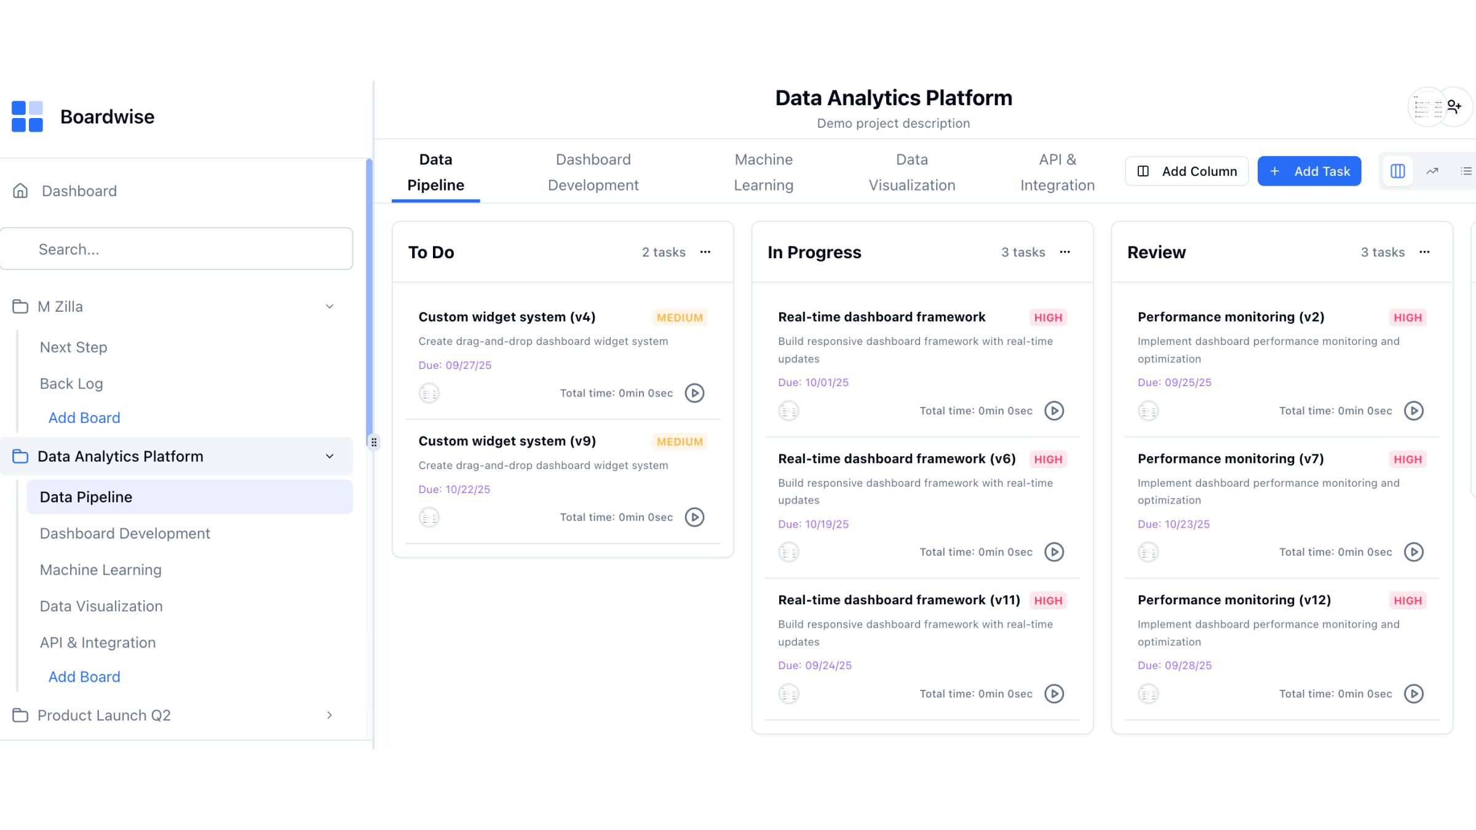Click the Add Task button

1309,171
